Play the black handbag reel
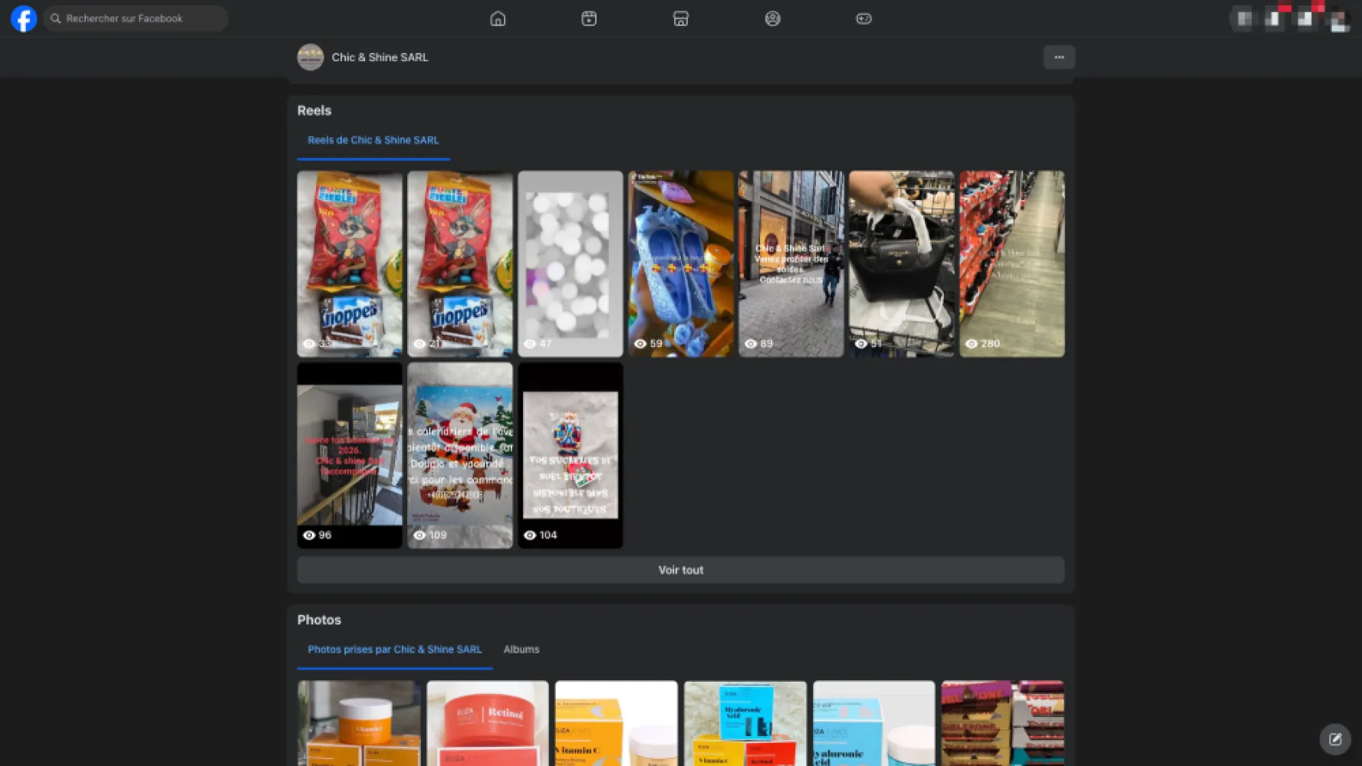 click(901, 264)
